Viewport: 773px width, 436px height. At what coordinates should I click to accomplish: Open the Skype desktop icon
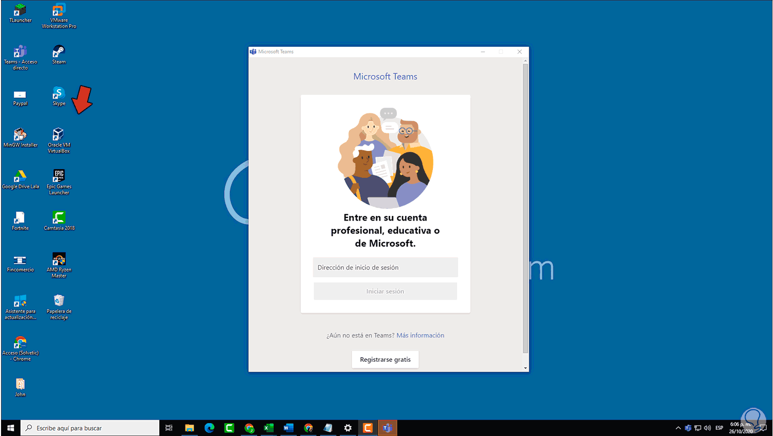click(x=59, y=96)
